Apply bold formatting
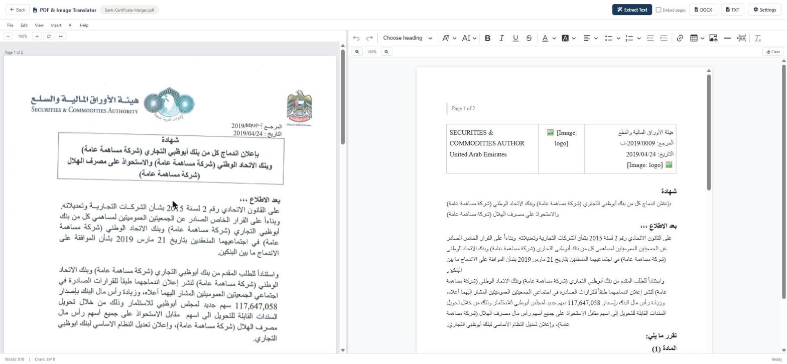The width and height of the screenshot is (787, 364). click(x=487, y=38)
